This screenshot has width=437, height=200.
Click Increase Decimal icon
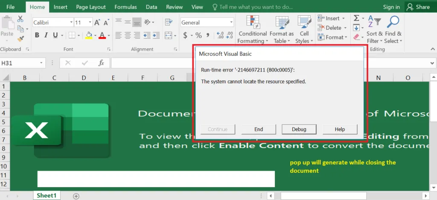click(x=220, y=35)
